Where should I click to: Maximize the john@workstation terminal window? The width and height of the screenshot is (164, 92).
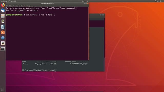[86, 4]
